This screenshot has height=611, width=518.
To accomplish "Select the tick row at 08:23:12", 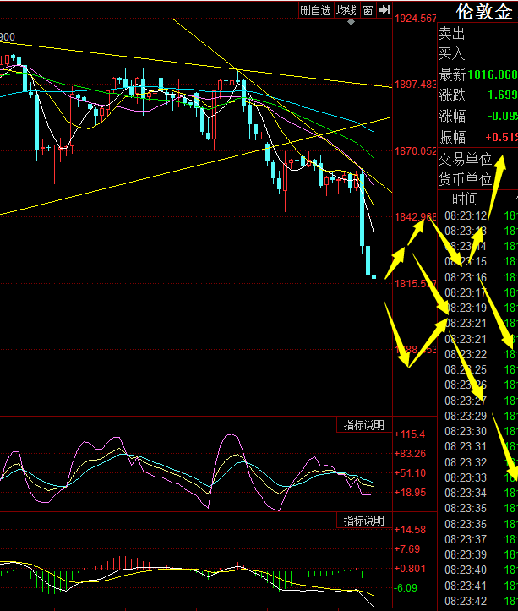I will pos(481,215).
